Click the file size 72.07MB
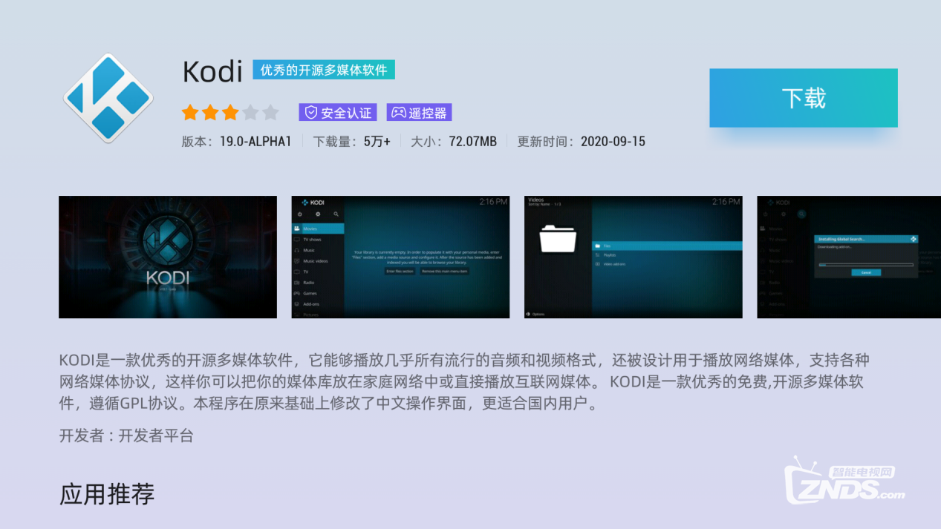Screen dimensions: 941x529 (473, 141)
